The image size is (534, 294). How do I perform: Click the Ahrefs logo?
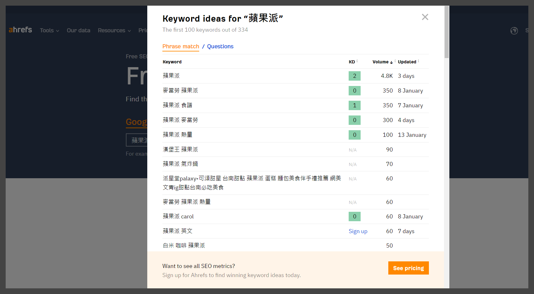pos(20,30)
